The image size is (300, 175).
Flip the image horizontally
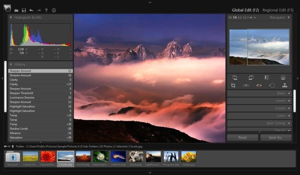(x=267, y=77)
